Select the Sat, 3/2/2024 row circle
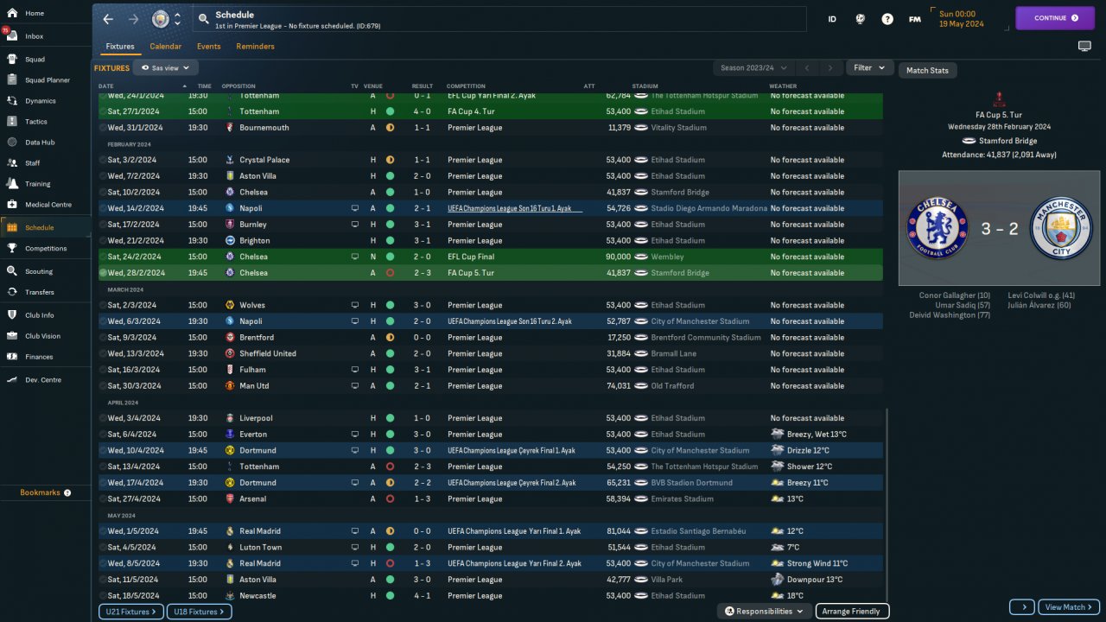 (x=103, y=160)
